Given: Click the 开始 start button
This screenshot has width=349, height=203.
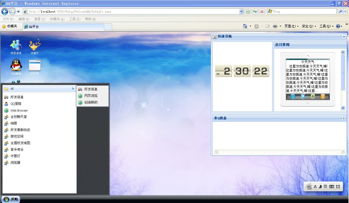Looking at the screenshot, I should click(11, 199).
